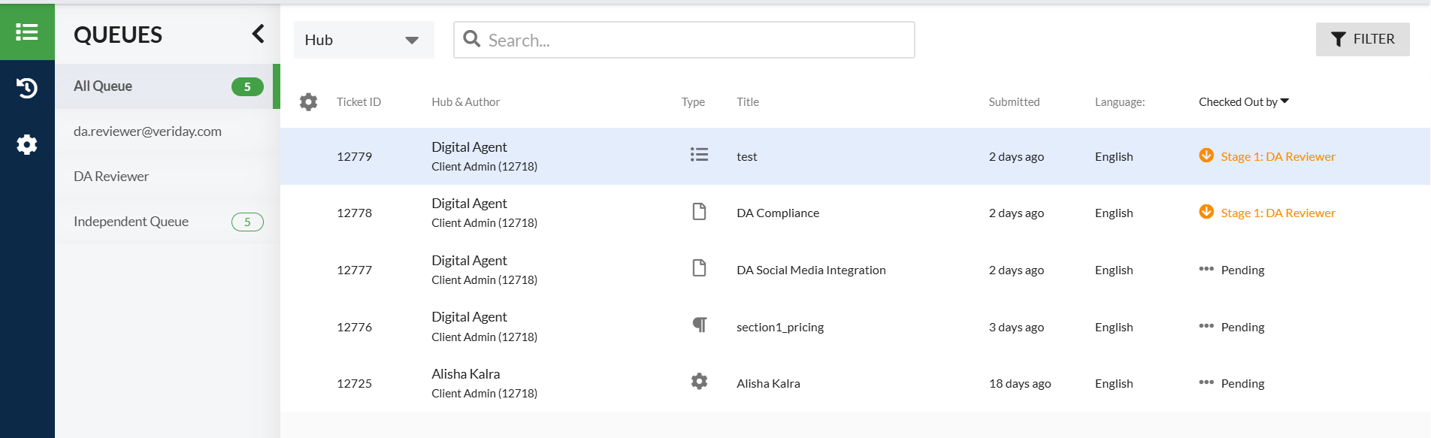Click the queues list icon in sidebar
The height and width of the screenshot is (438, 1431).
[27, 32]
